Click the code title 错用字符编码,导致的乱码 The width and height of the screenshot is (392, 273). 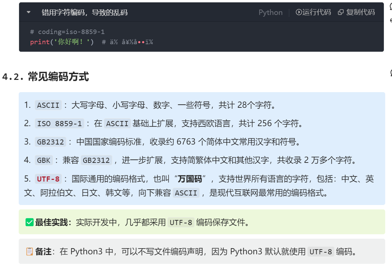[84, 12]
